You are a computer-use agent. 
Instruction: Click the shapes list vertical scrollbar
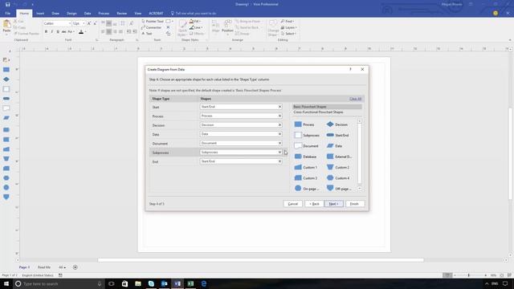click(x=359, y=155)
